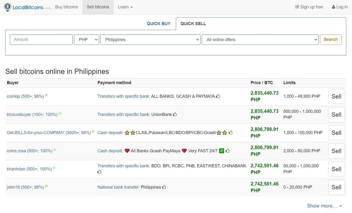Click coins.rosa Cash deposit link
Viewport: 352px width, 213px height.
coord(110,151)
